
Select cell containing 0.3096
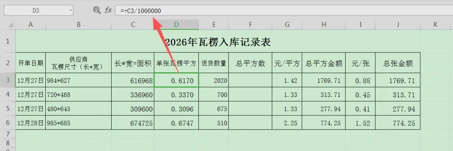coord(177,109)
